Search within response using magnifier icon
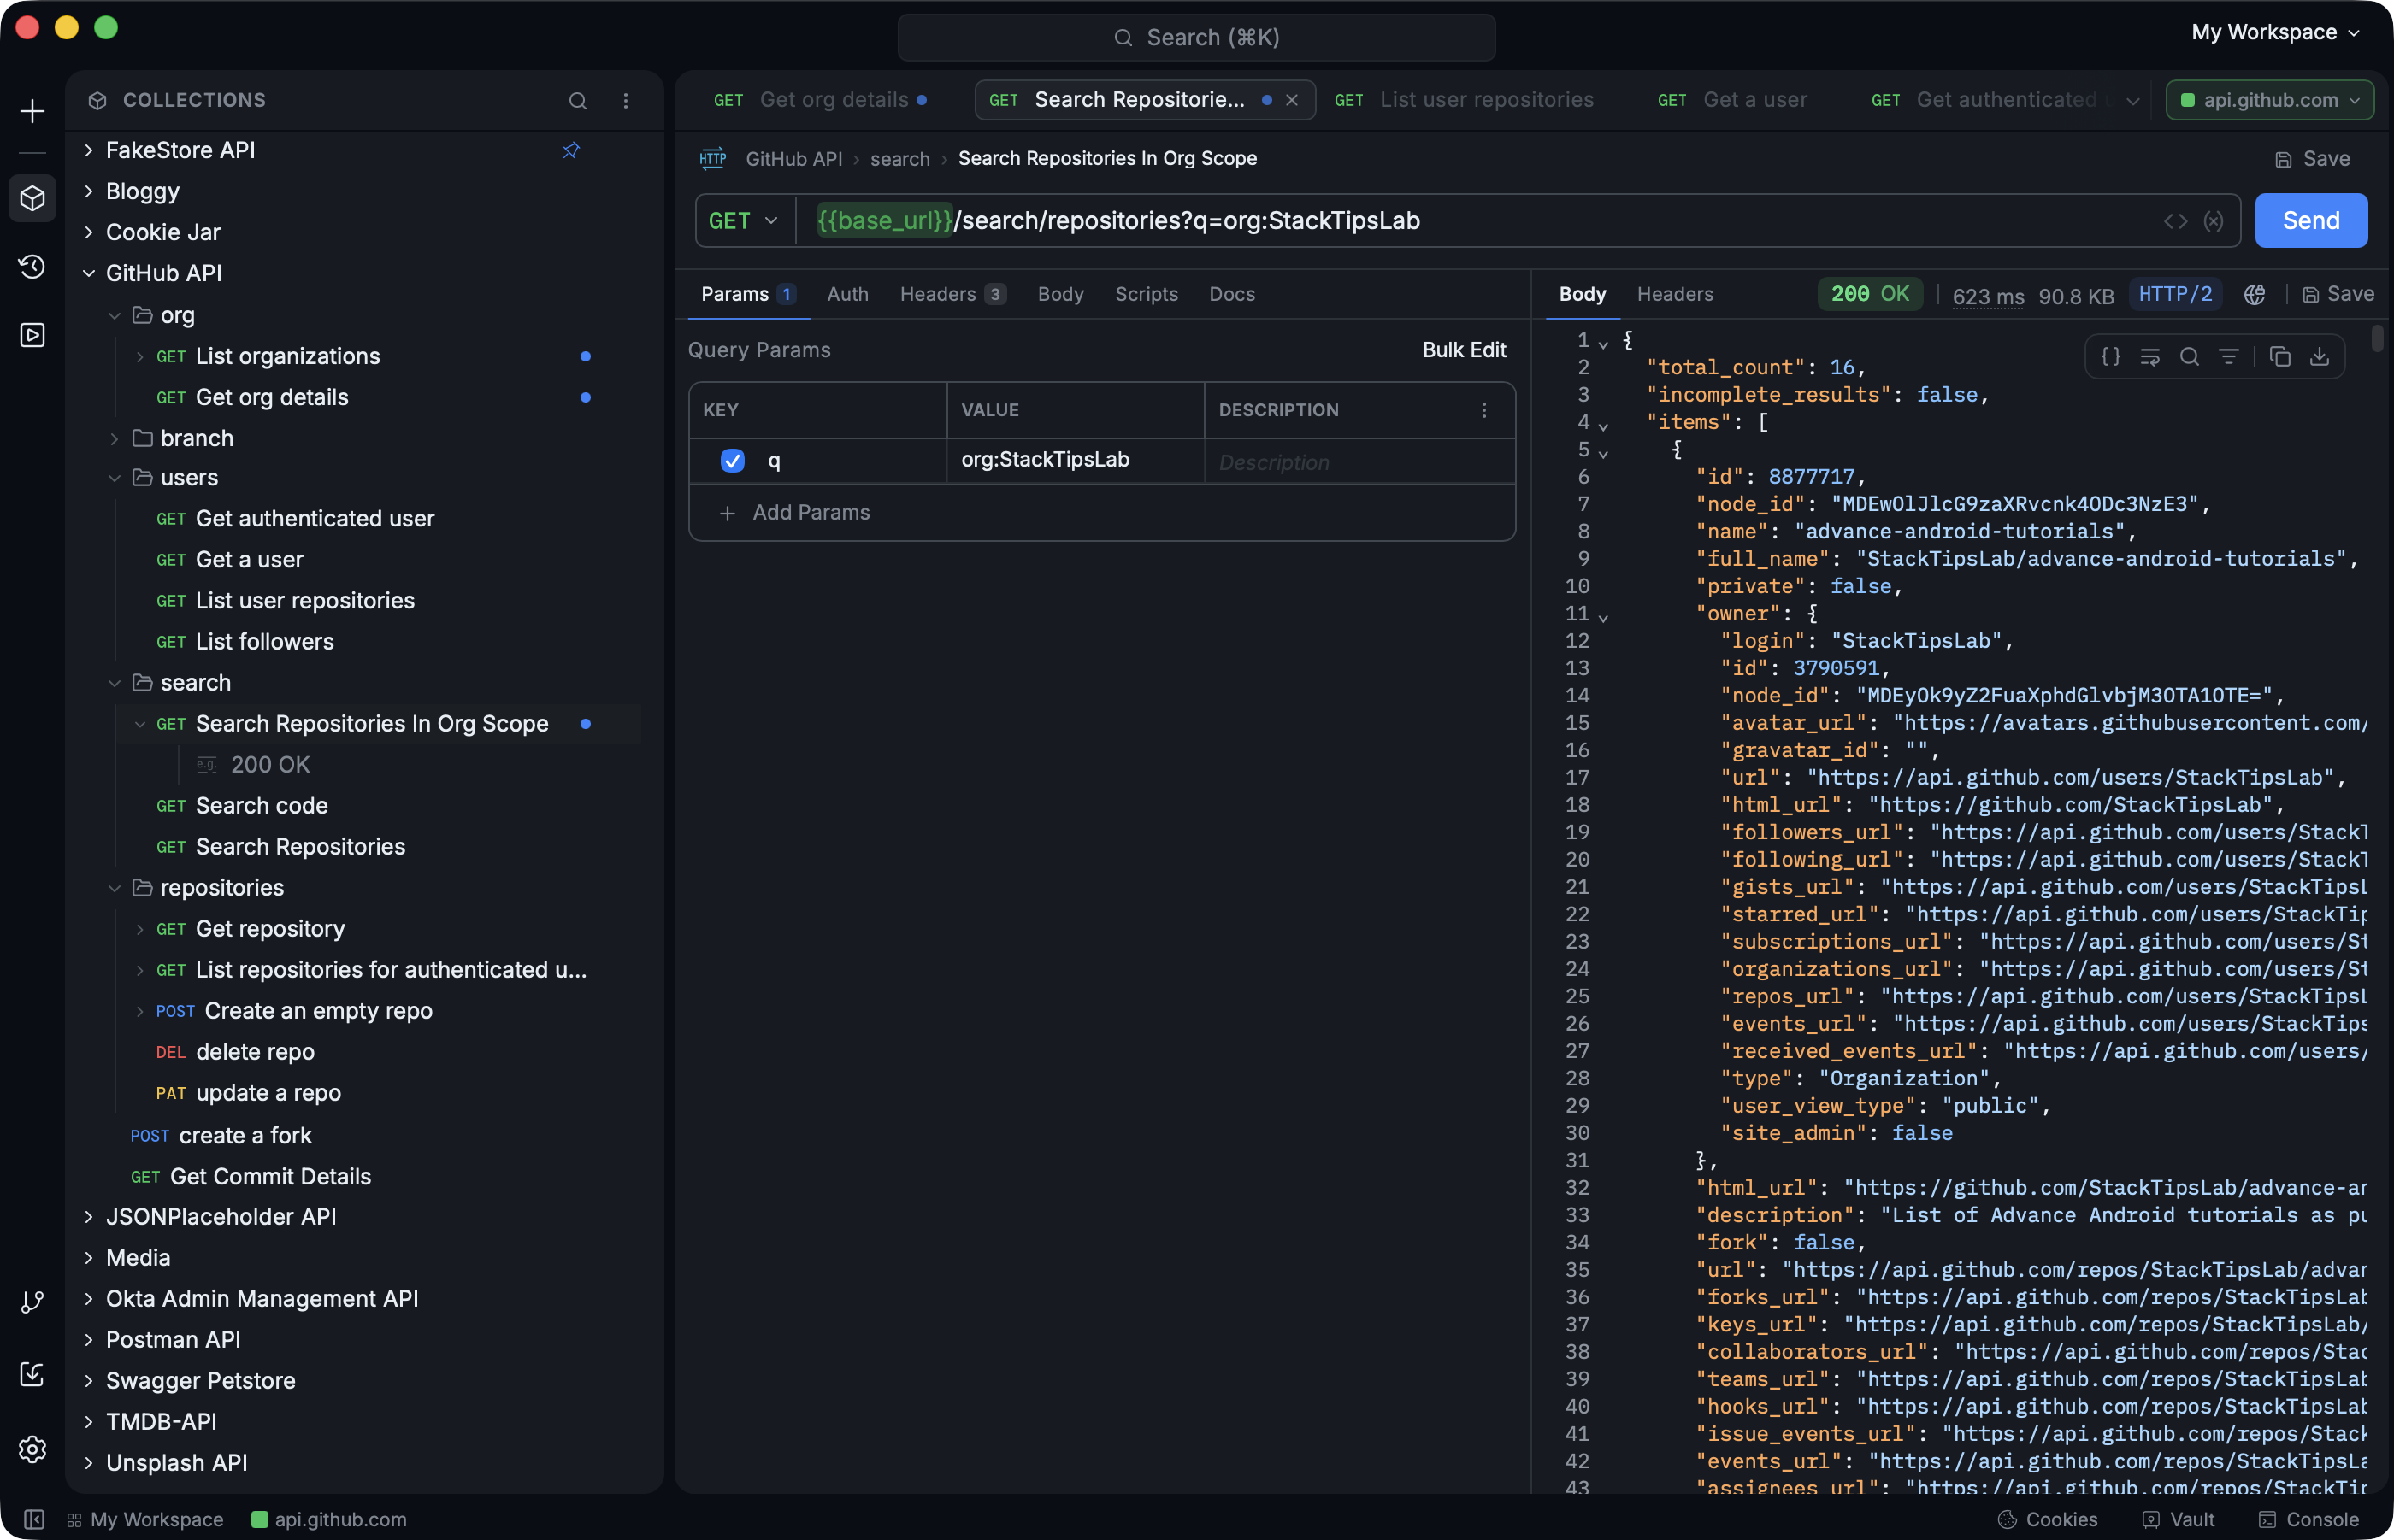This screenshot has height=1540, width=2394. tap(2189, 357)
